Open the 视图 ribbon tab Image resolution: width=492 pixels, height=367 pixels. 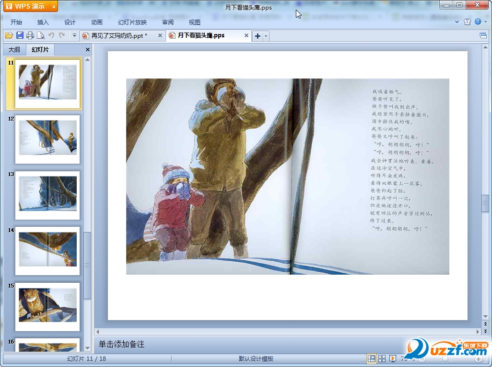(x=195, y=22)
